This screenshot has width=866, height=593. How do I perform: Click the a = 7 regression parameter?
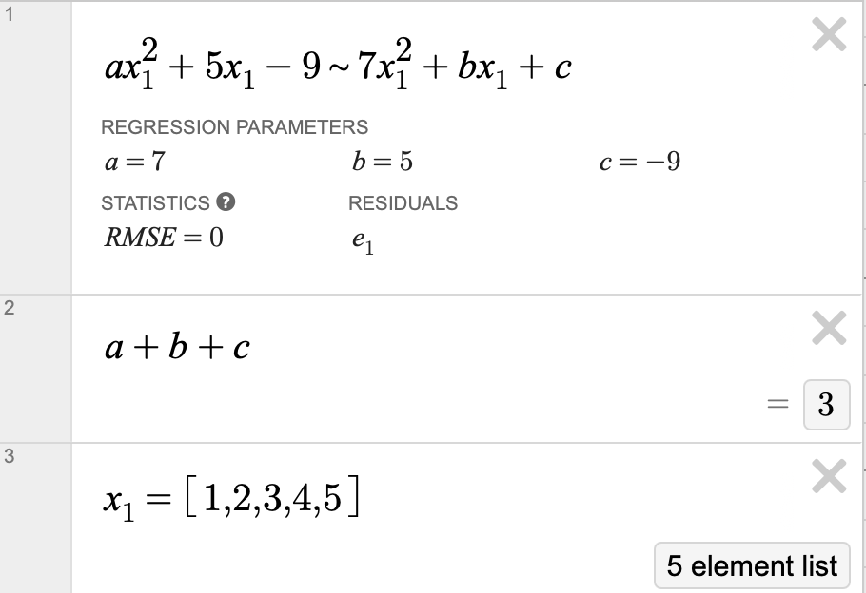click(135, 162)
